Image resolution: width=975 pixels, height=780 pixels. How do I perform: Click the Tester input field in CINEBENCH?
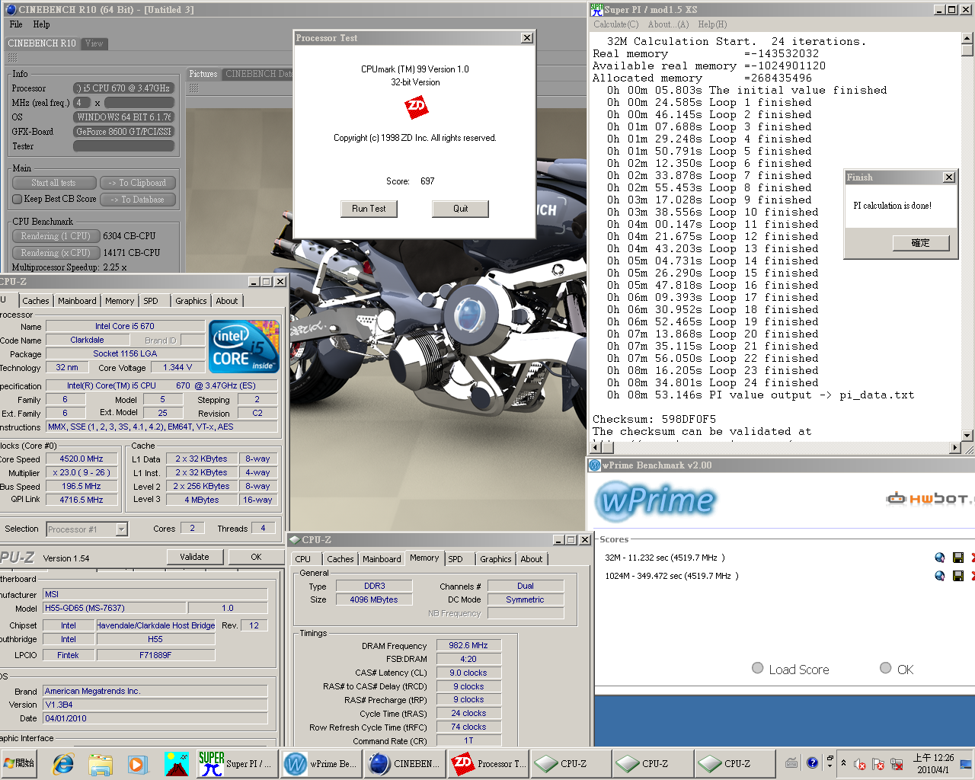coord(123,146)
